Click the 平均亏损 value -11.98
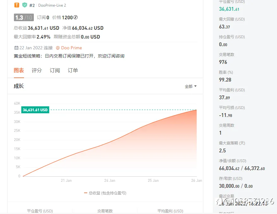The height and width of the screenshot is (214, 277). click(x=225, y=115)
